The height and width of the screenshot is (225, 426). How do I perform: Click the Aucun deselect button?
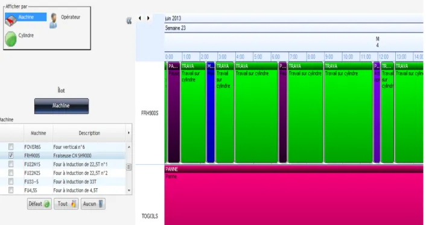click(93, 204)
